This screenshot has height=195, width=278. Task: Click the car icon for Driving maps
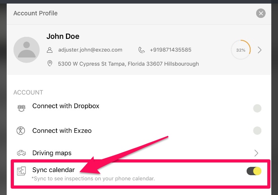21,153
